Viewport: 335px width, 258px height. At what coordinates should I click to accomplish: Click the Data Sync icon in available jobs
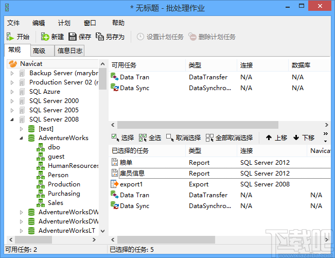point(115,88)
